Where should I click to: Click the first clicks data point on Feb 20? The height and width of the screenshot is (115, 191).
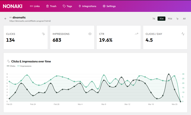(9, 98)
